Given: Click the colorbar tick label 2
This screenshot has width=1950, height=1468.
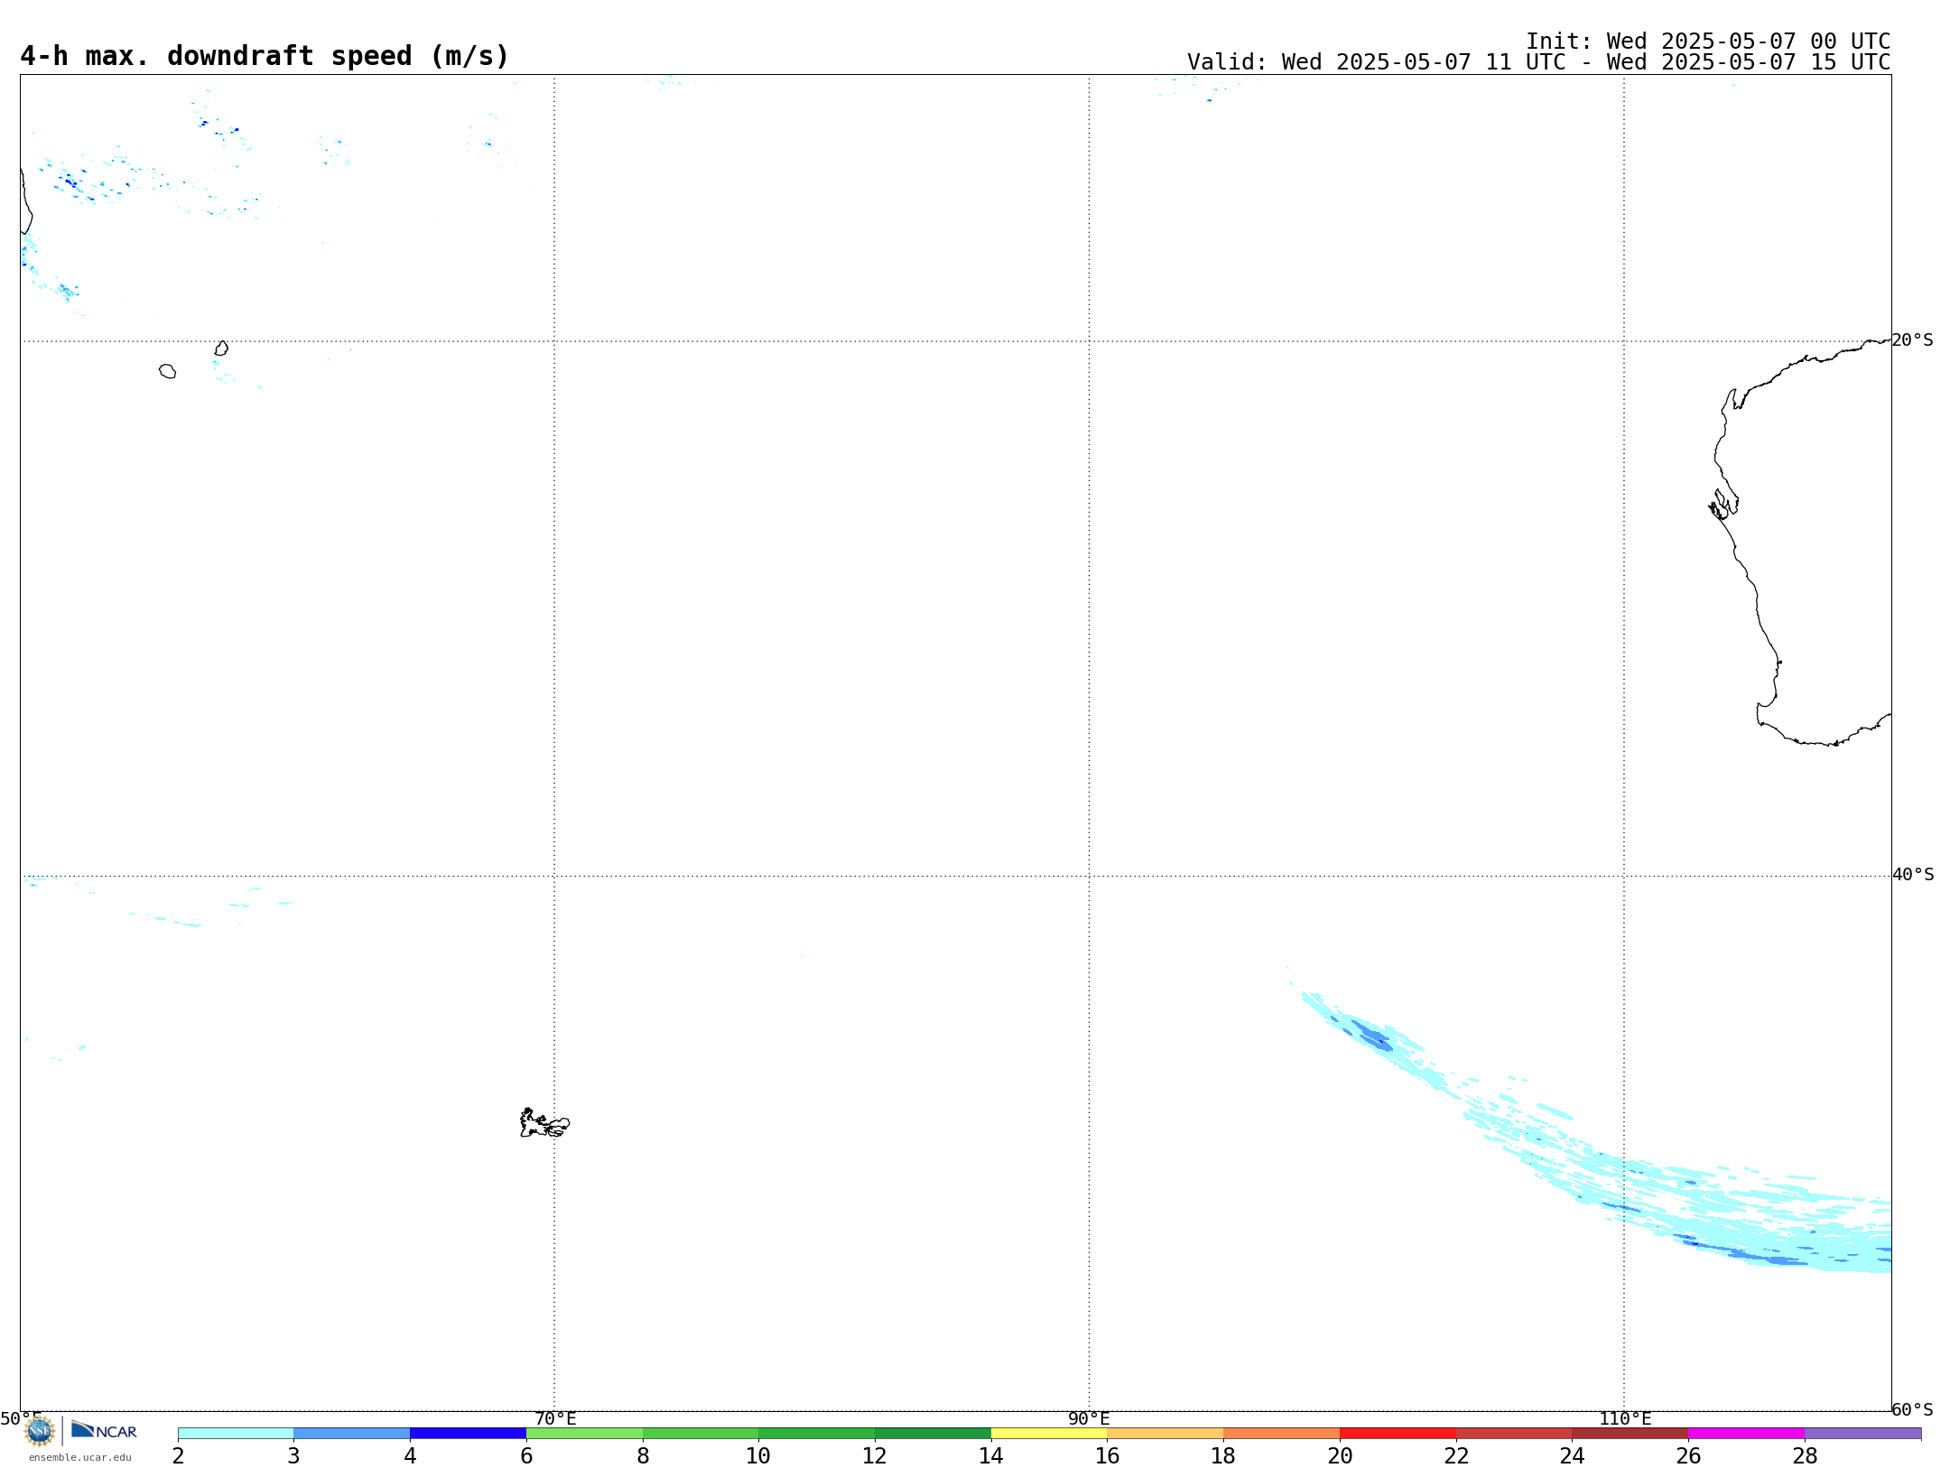Looking at the screenshot, I should click(178, 1456).
